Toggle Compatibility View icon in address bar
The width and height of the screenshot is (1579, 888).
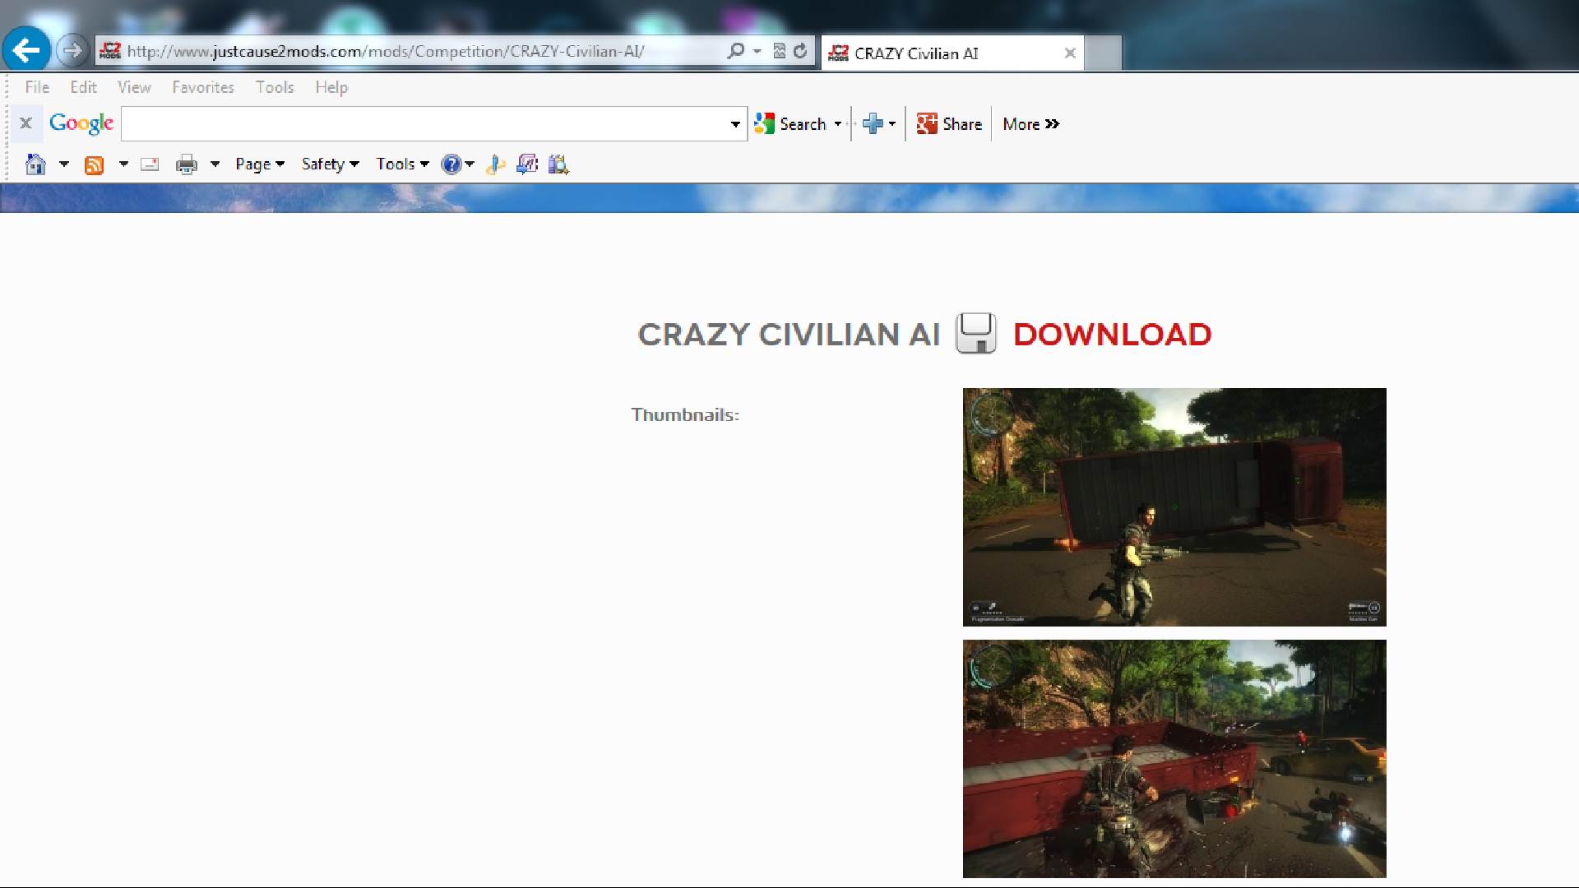(x=779, y=51)
